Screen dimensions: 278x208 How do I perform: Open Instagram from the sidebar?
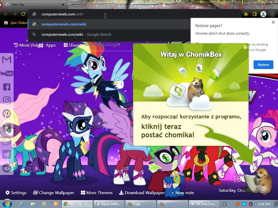coord(7,100)
